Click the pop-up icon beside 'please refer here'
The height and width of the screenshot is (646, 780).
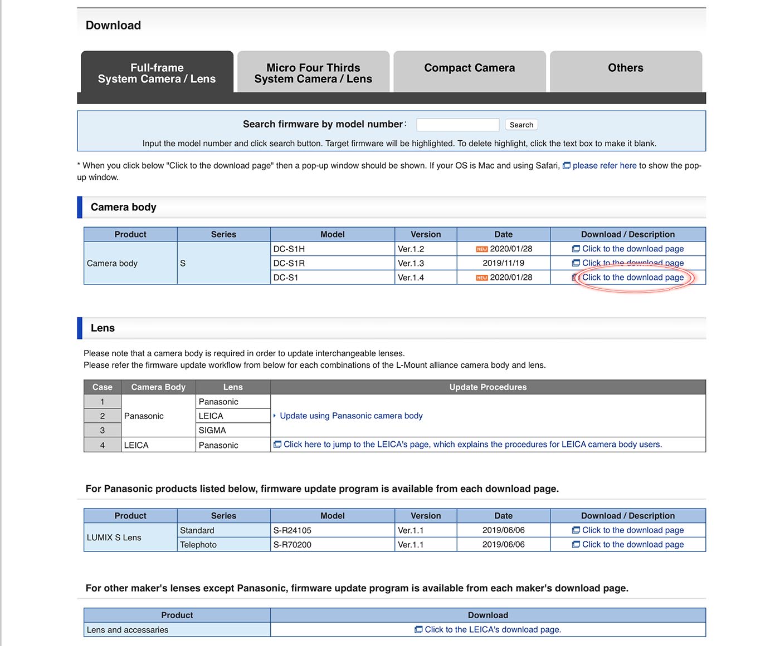pos(567,166)
